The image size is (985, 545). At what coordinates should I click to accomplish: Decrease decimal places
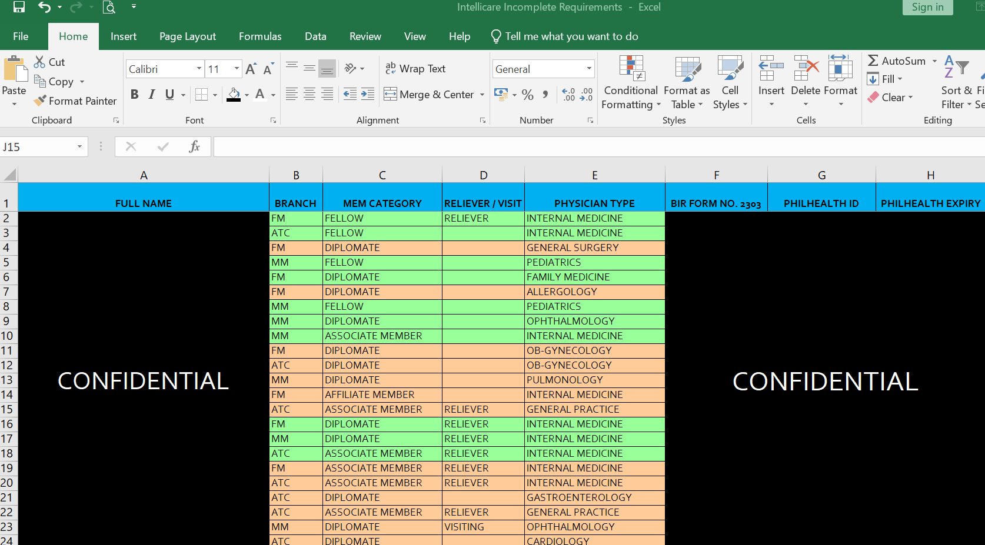[x=586, y=94]
